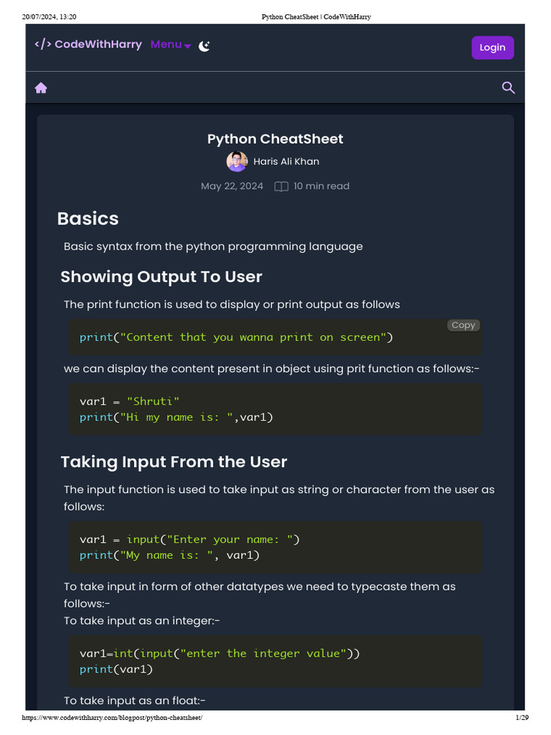Click Haris Ali Khan's avatar picture
Image resolution: width=551 pixels, height=735 pixels.
[237, 161]
